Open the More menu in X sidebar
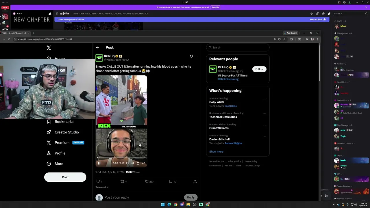 [x=55, y=164]
